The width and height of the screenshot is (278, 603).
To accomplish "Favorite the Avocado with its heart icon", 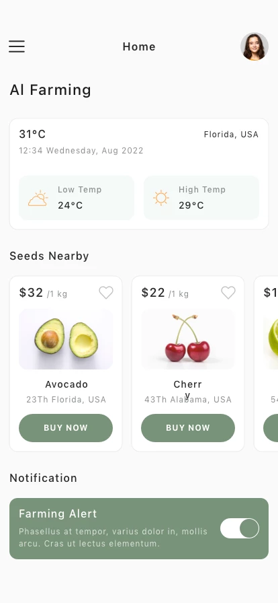I will click(106, 293).
